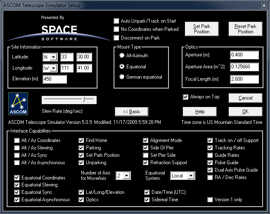Select Equatorial mount type

[122, 66]
